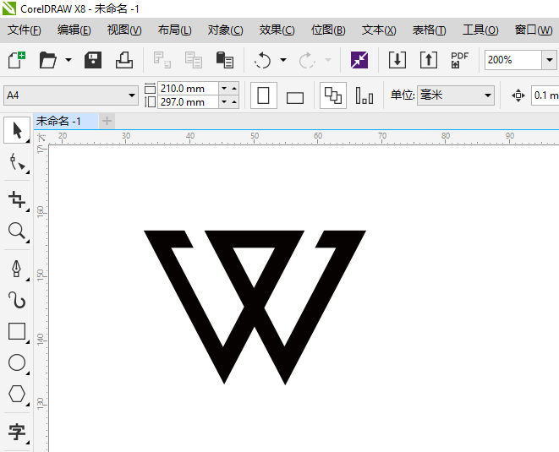Viewport: 559px width, 452px height.
Task: Click the Cut toolbar icon
Action: (x=162, y=60)
